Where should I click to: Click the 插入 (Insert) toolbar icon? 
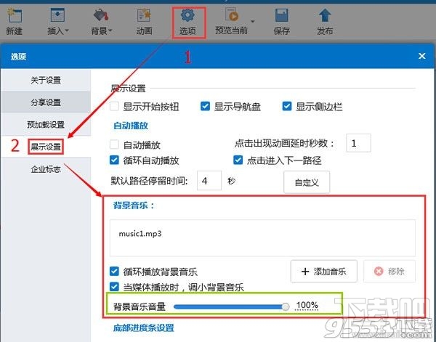point(57,15)
